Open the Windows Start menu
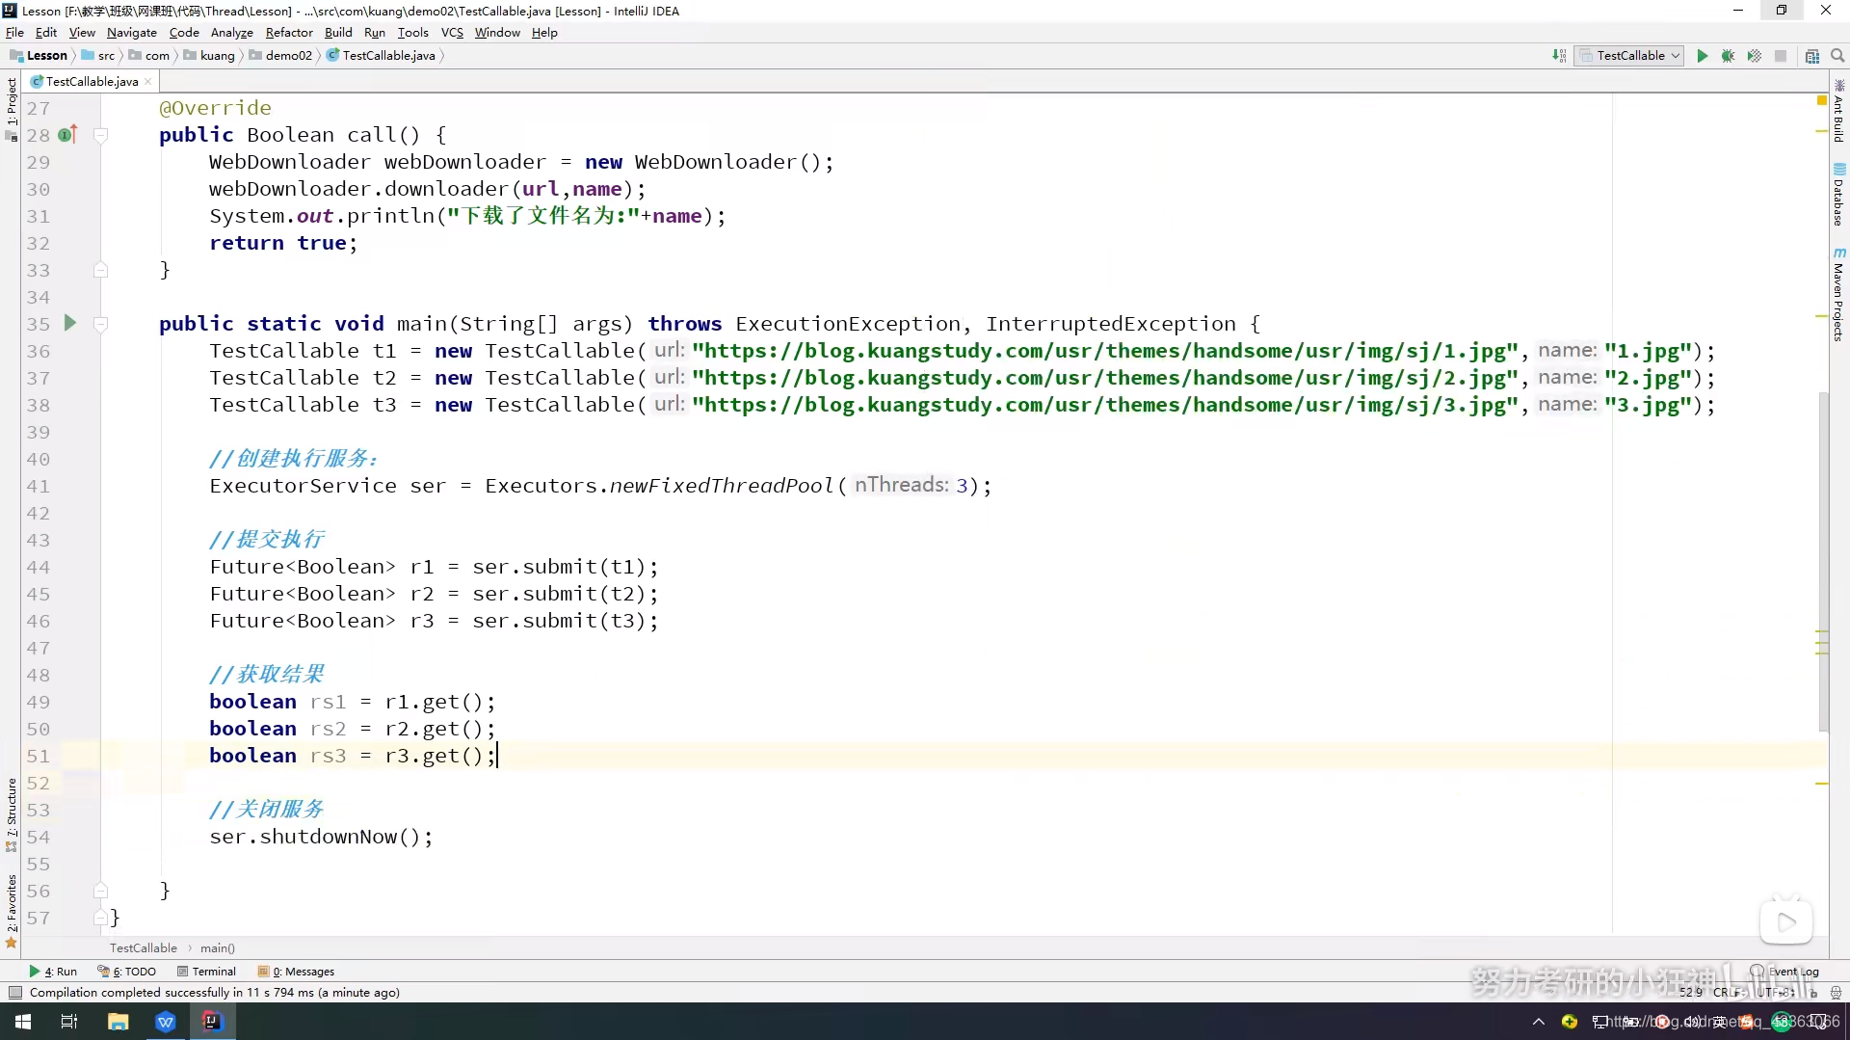The width and height of the screenshot is (1850, 1040). tap(23, 1022)
